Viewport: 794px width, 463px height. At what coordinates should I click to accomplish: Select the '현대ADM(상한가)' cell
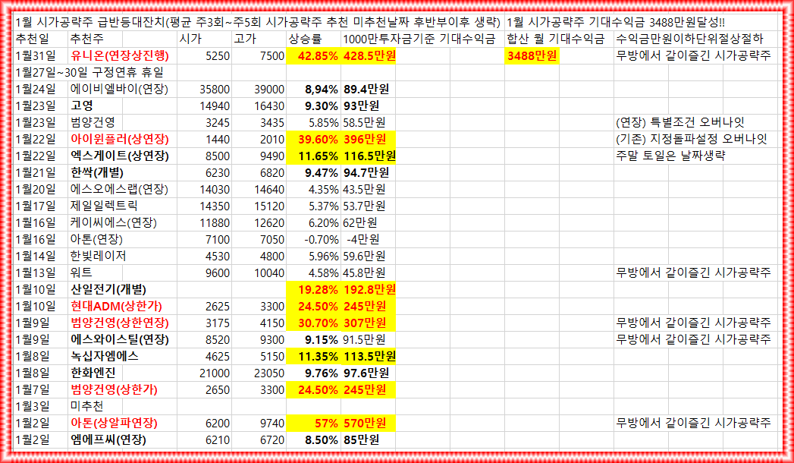point(117,307)
